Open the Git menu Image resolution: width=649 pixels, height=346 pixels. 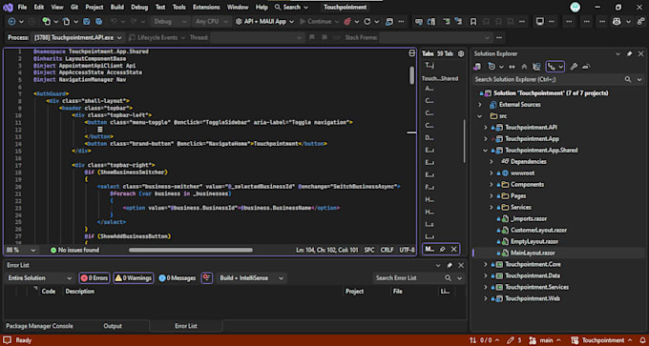click(x=74, y=8)
